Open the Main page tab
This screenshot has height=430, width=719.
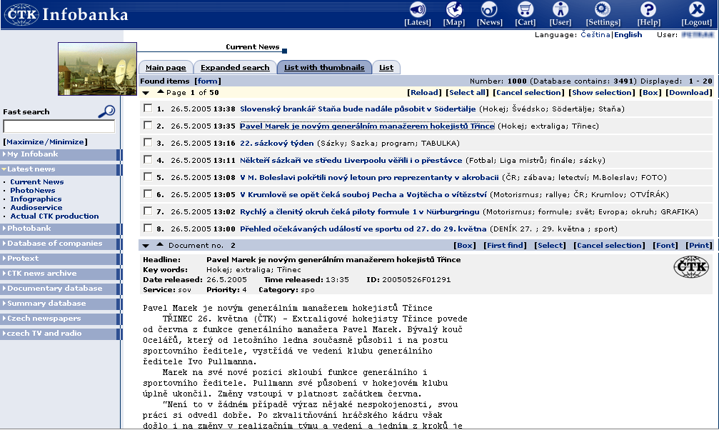pyautogui.click(x=166, y=68)
